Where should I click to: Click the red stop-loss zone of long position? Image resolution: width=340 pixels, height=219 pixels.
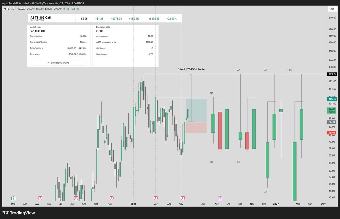(x=196, y=127)
